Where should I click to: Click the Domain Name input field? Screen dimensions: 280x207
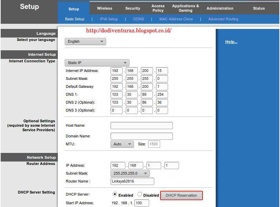click(142, 136)
